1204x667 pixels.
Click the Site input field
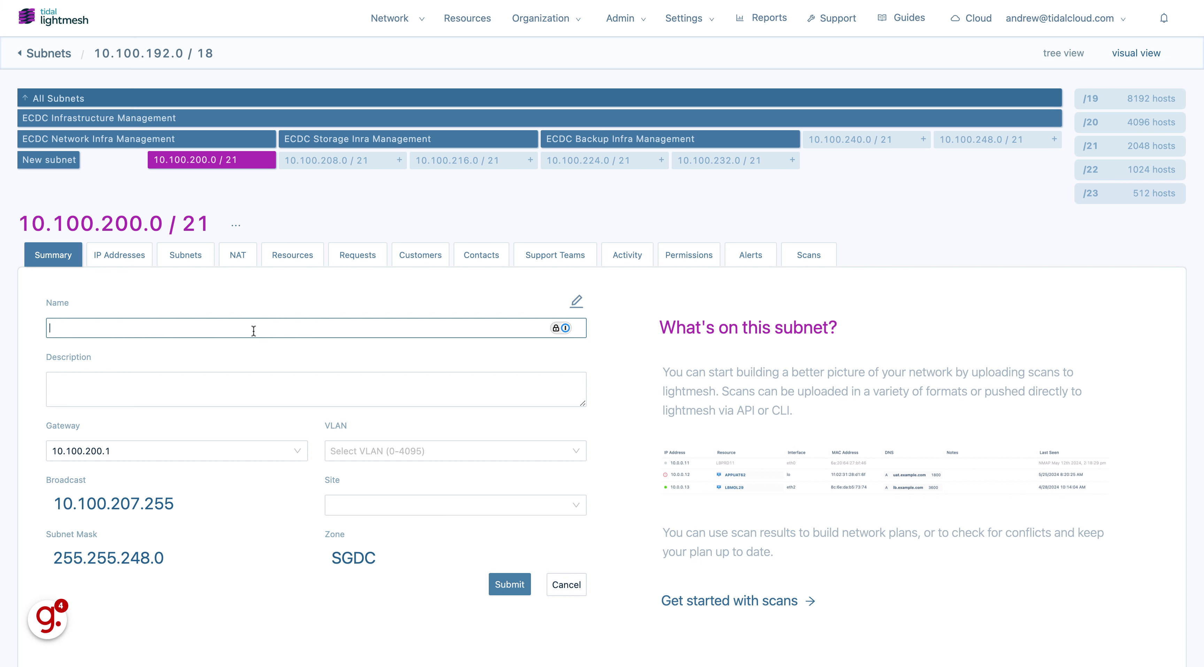[x=456, y=505]
